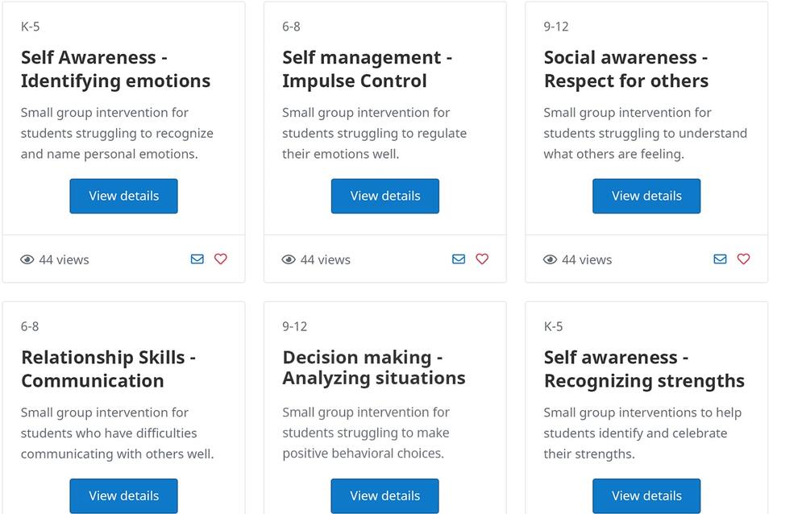This screenshot has width=798, height=514.
Task: View details for Decision making Analyzing situations
Action: [x=385, y=495]
